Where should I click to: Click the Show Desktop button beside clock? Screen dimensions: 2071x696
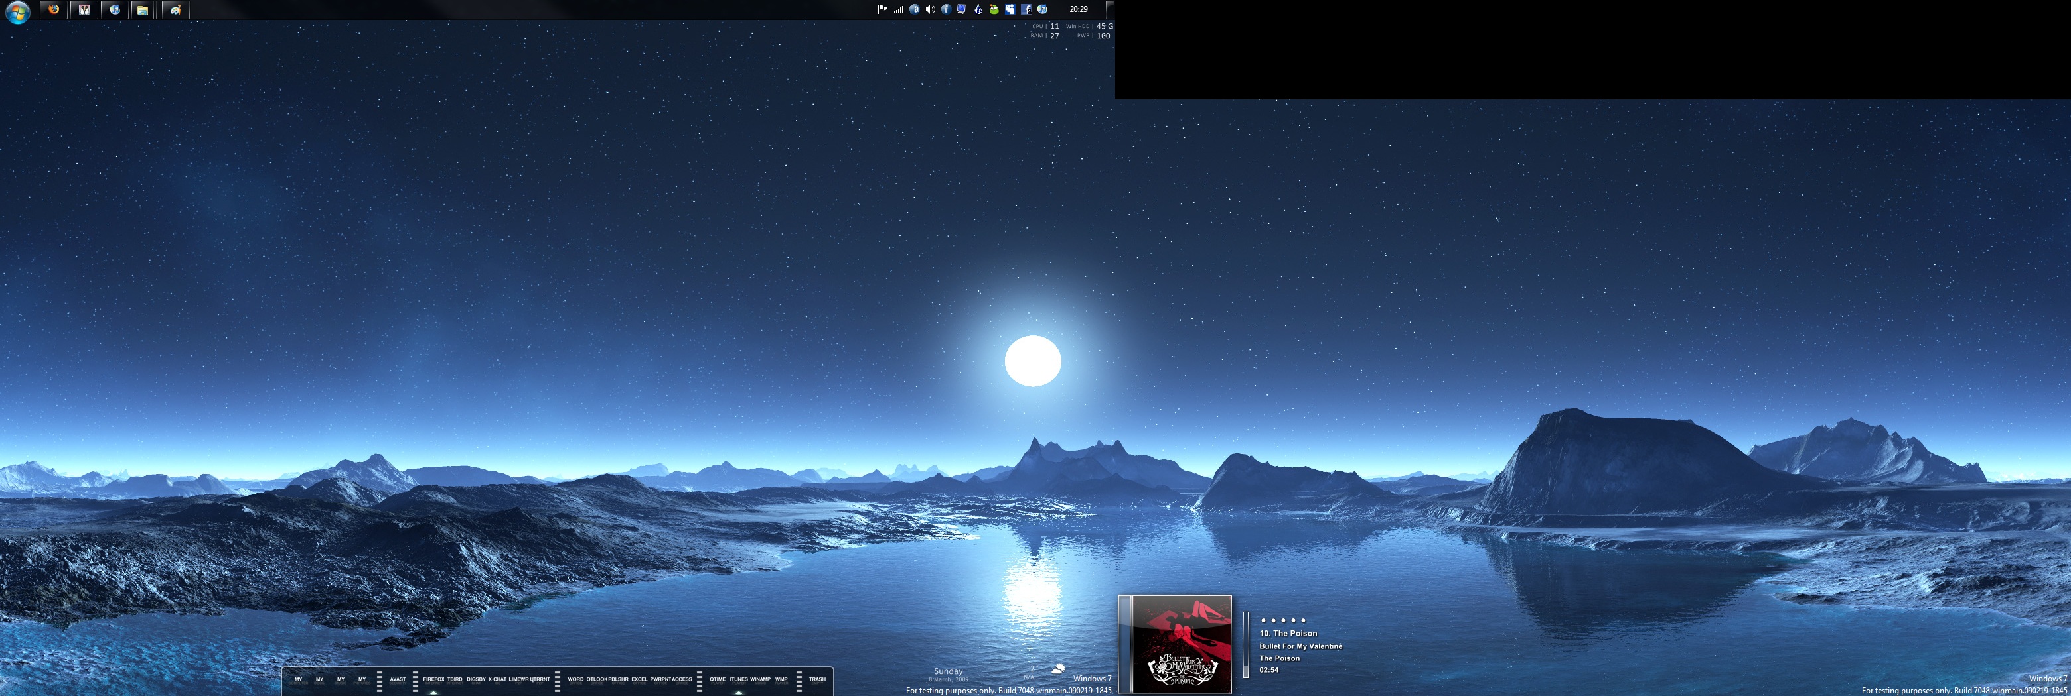(1111, 10)
